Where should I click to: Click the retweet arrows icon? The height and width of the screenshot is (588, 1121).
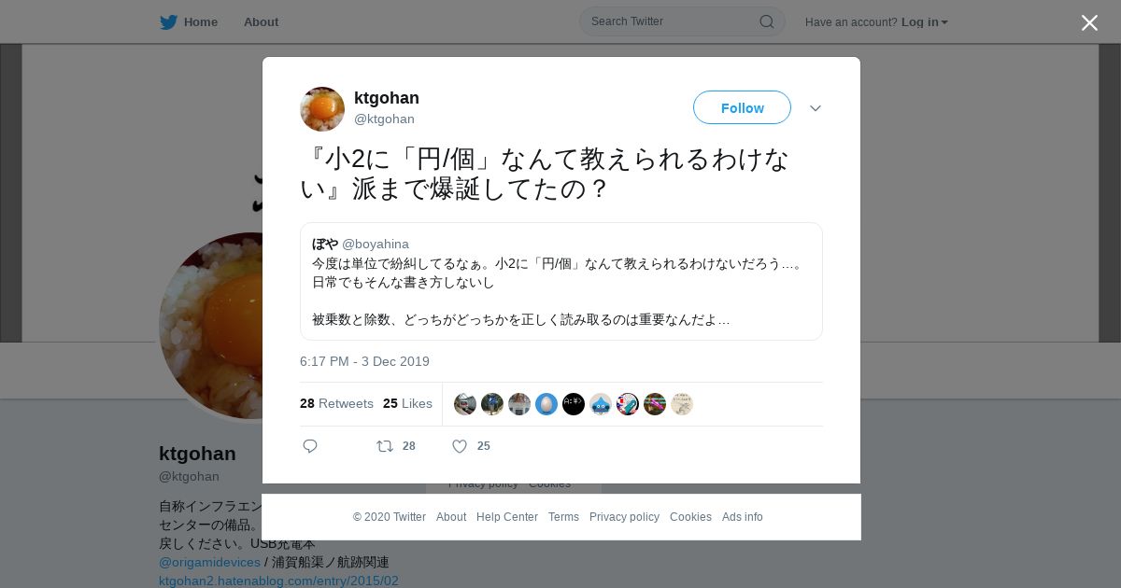(385, 446)
